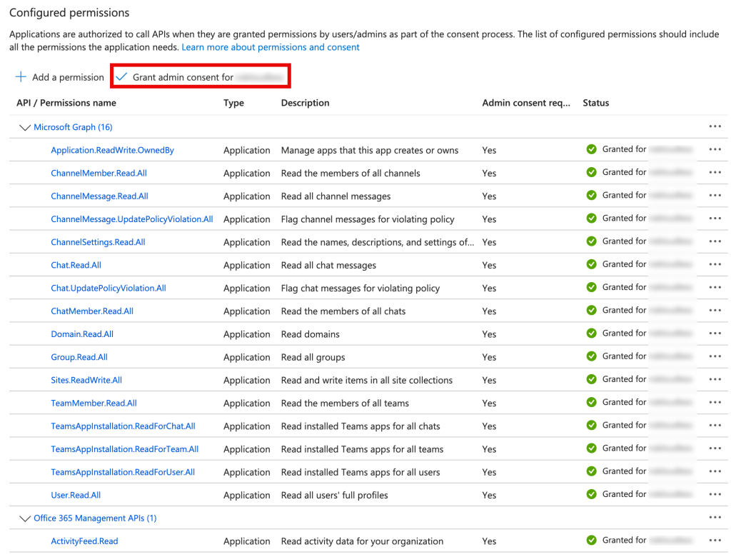Image resolution: width=731 pixels, height=557 pixels.
Task: Open ellipsis menu for TeamMember.Read.All row
Action: pyautogui.click(x=715, y=402)
